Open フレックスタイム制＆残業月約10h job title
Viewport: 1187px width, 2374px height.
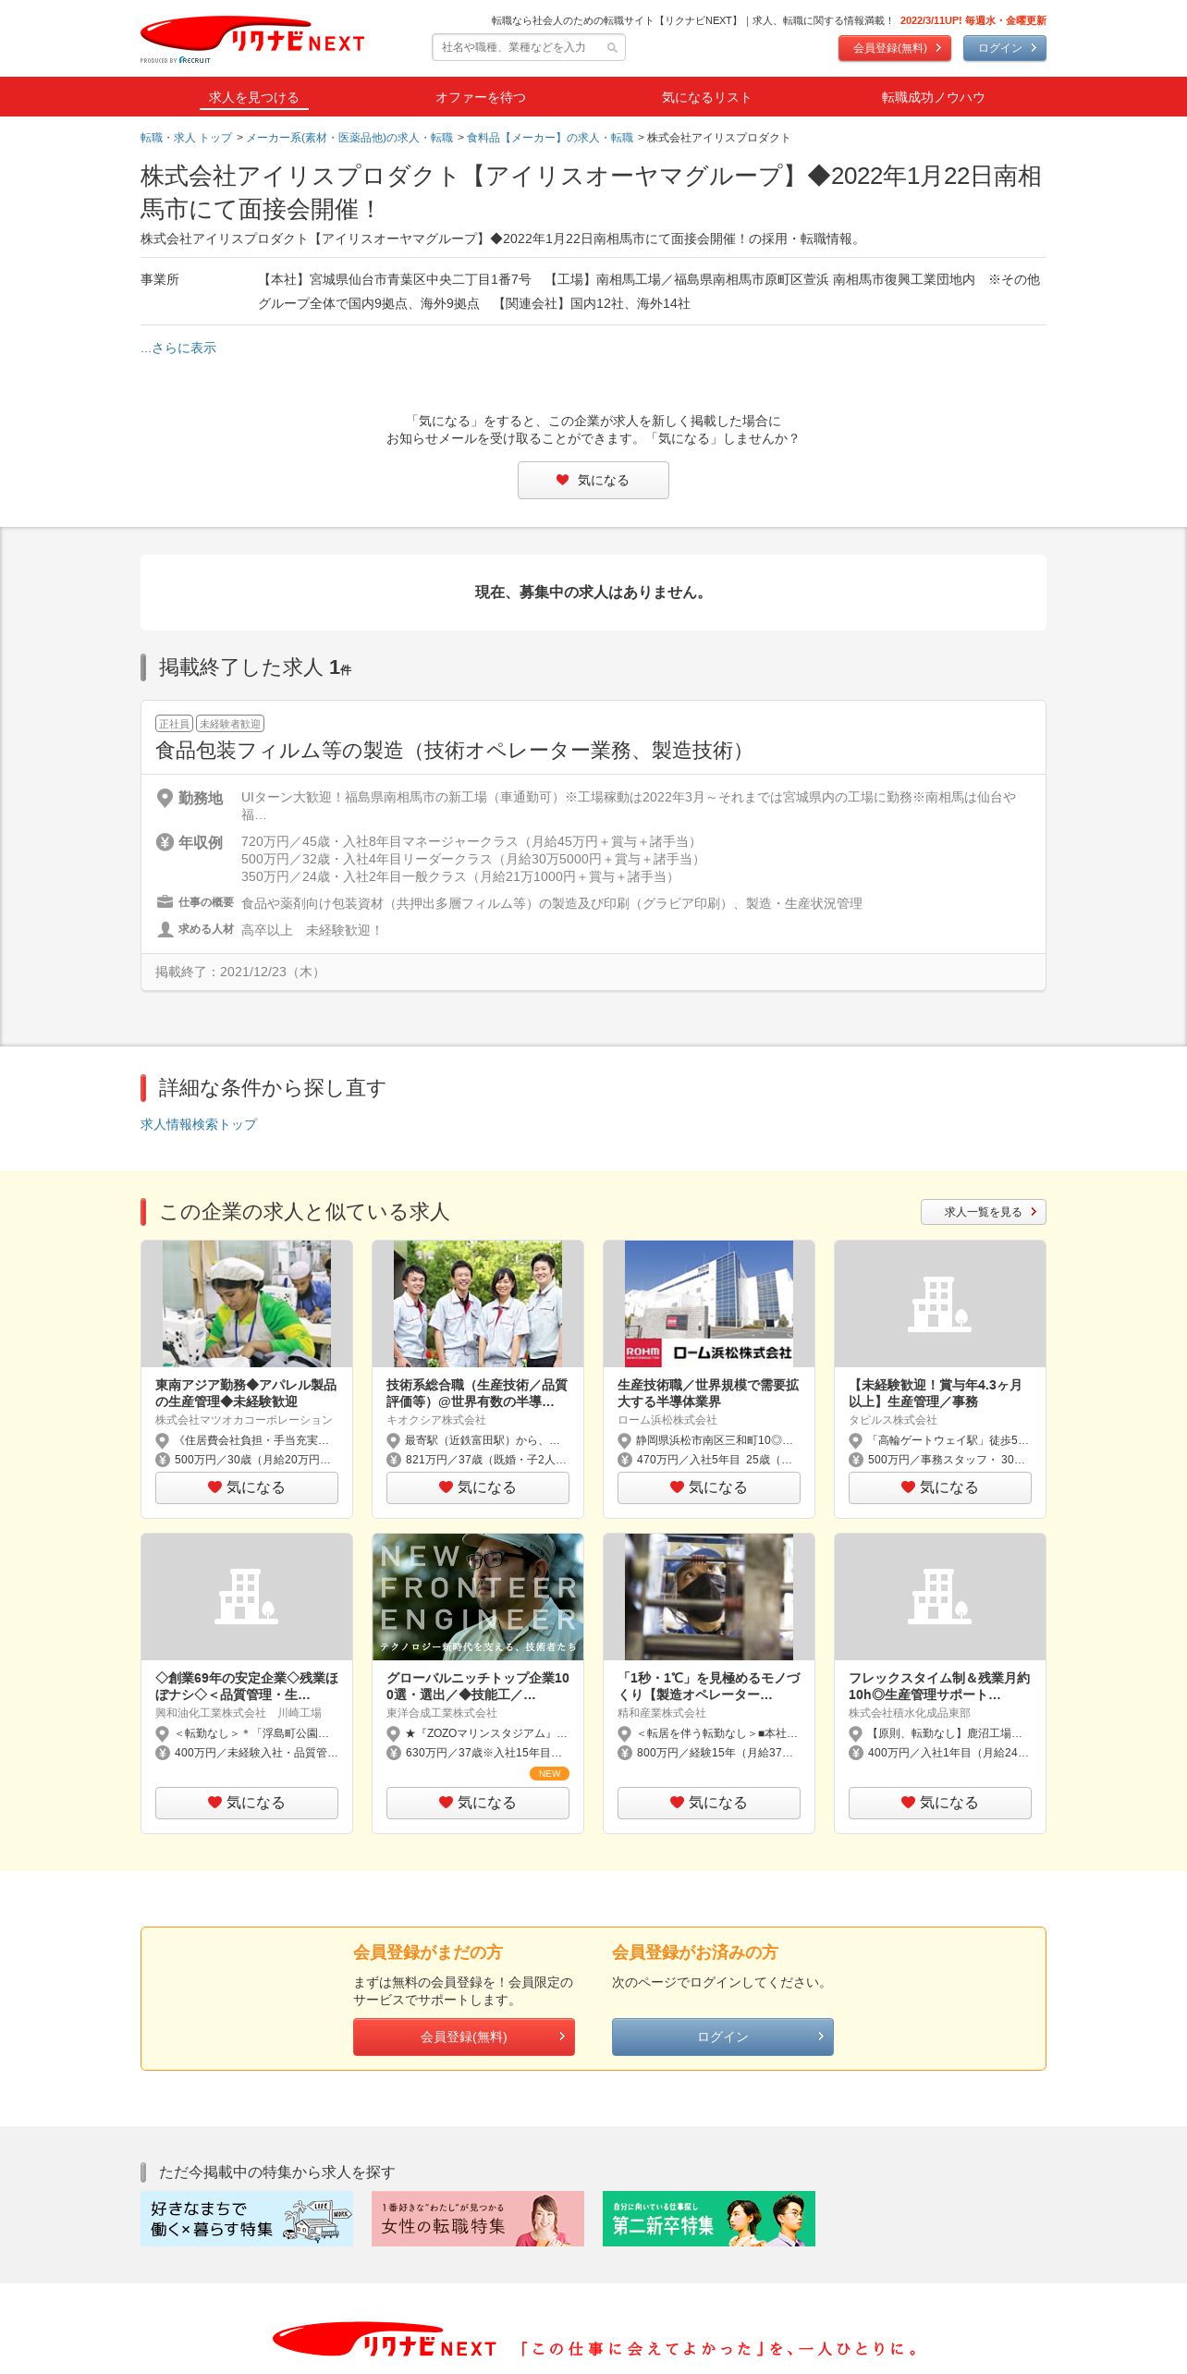click(x=939, y=1686)
